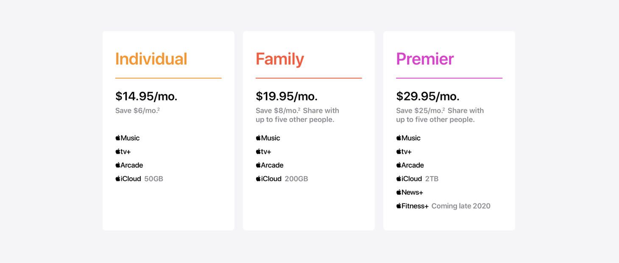The image size is (619, 263).
Task: Click the $14.95/mo. price text
Action: [x=146, y=96]
